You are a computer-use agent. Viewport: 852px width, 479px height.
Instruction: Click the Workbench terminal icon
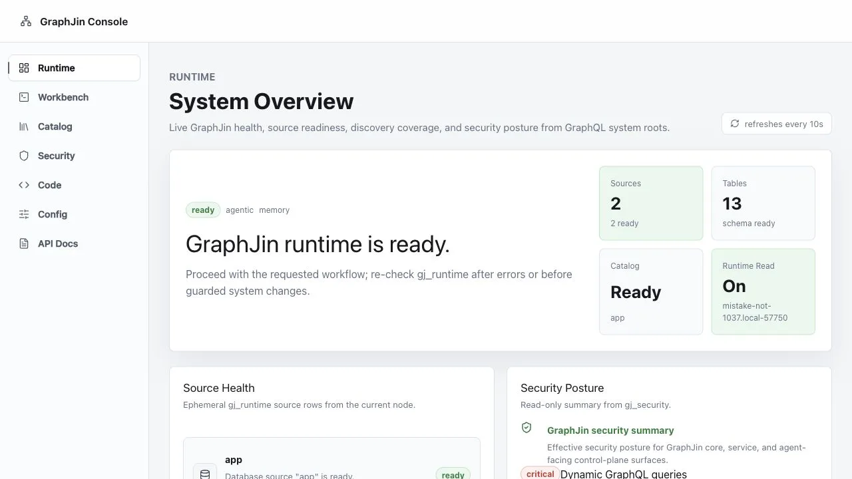pyautogui.click(x=24, y=97)
